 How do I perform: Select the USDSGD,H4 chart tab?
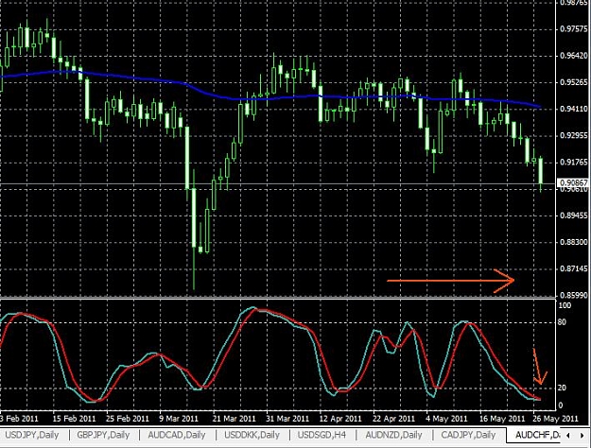(x=322, y=435)
